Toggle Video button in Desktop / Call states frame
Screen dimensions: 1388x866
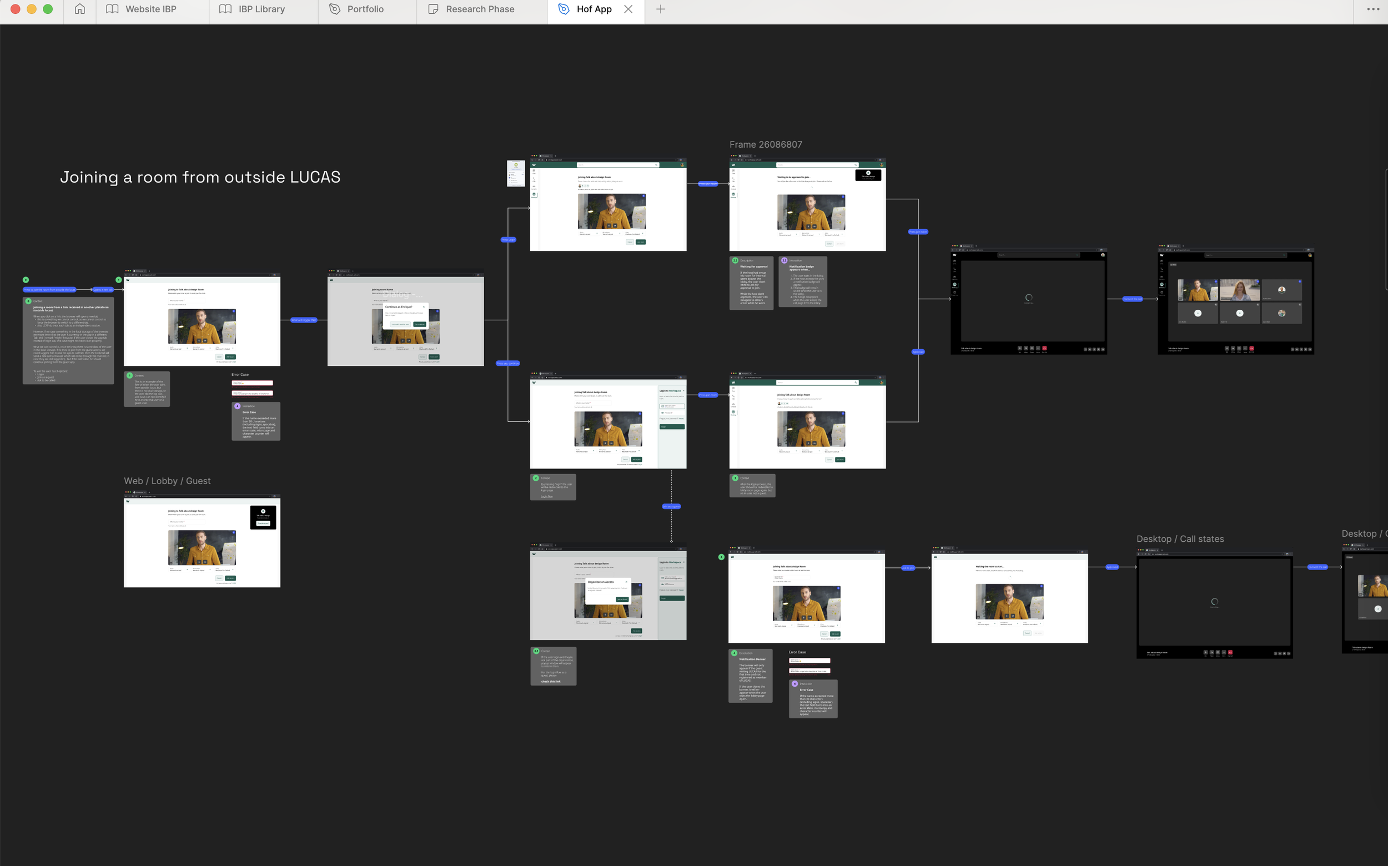(1212, 652)
